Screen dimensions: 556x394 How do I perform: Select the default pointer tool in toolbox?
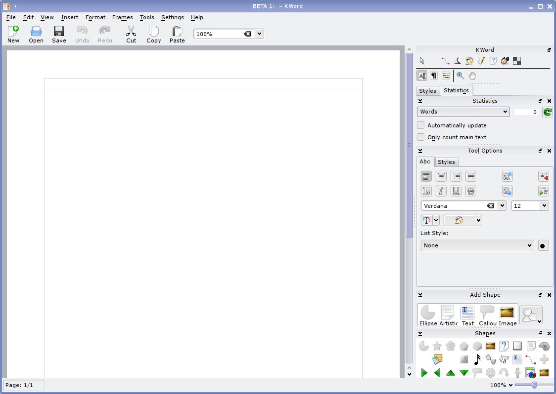[421, 61]
